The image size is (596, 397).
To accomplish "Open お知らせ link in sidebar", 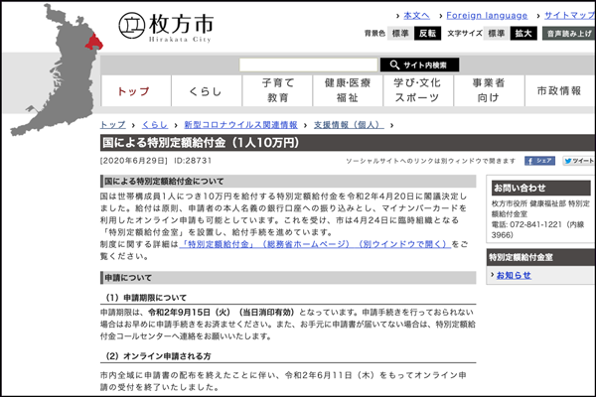I will coord(514,275).
